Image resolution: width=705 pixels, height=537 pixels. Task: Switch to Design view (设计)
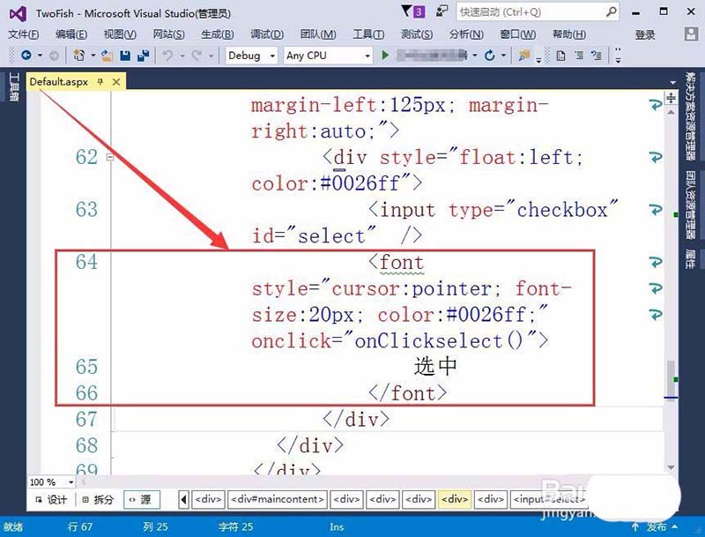click(50, 499)
